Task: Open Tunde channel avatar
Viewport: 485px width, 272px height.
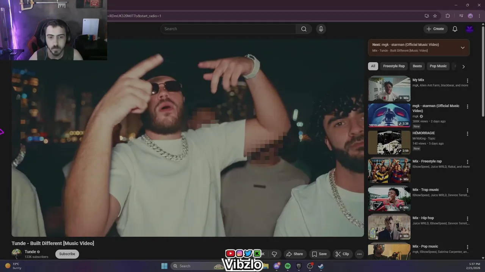Action: (17, 254)
